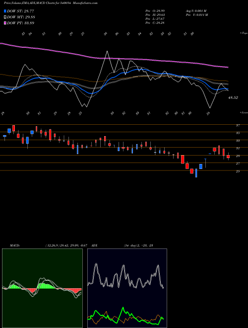Click the 'Pre O: 28.99' value

(155, 11)
